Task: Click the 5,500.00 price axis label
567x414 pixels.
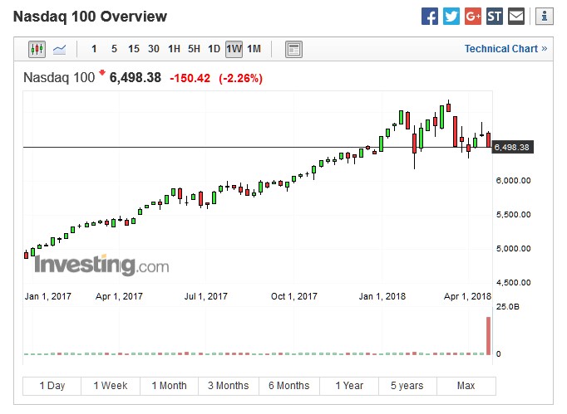Action: point(514,214)
